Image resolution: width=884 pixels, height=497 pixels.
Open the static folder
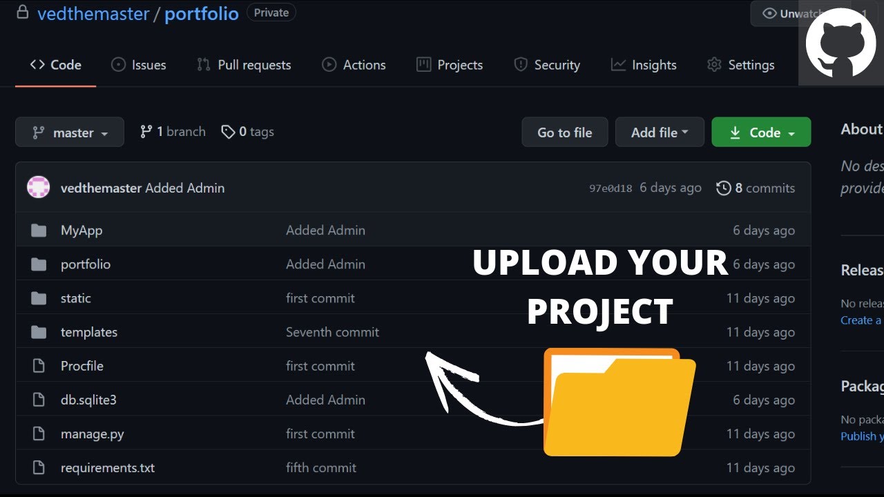[x=76, y=298]
